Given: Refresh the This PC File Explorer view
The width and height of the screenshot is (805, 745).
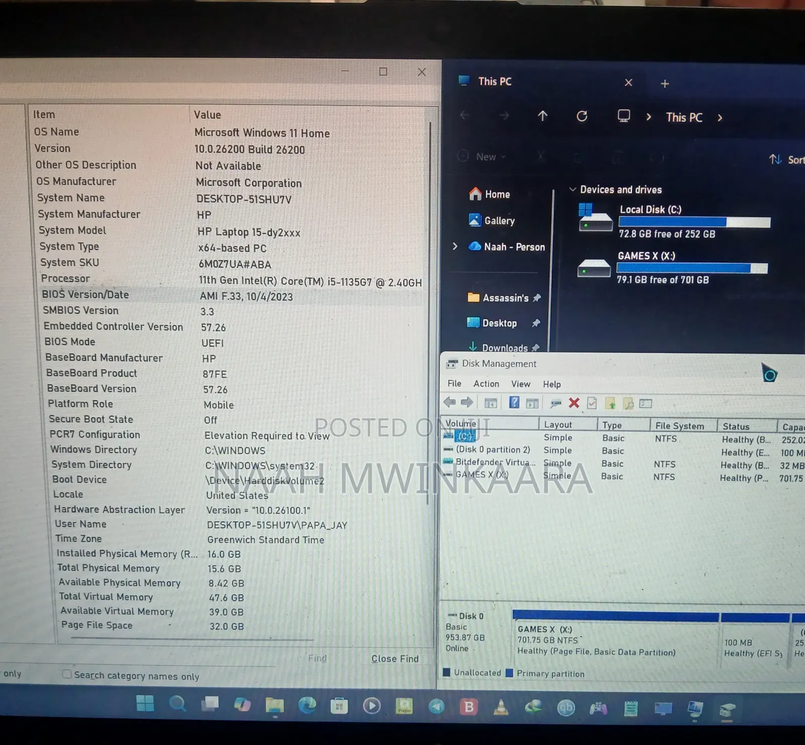Looking at the screenshot, I should click(x=582, y=117).
